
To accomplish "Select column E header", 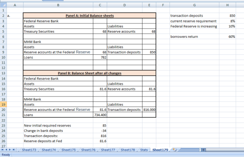I will click(x=149, y=5).
